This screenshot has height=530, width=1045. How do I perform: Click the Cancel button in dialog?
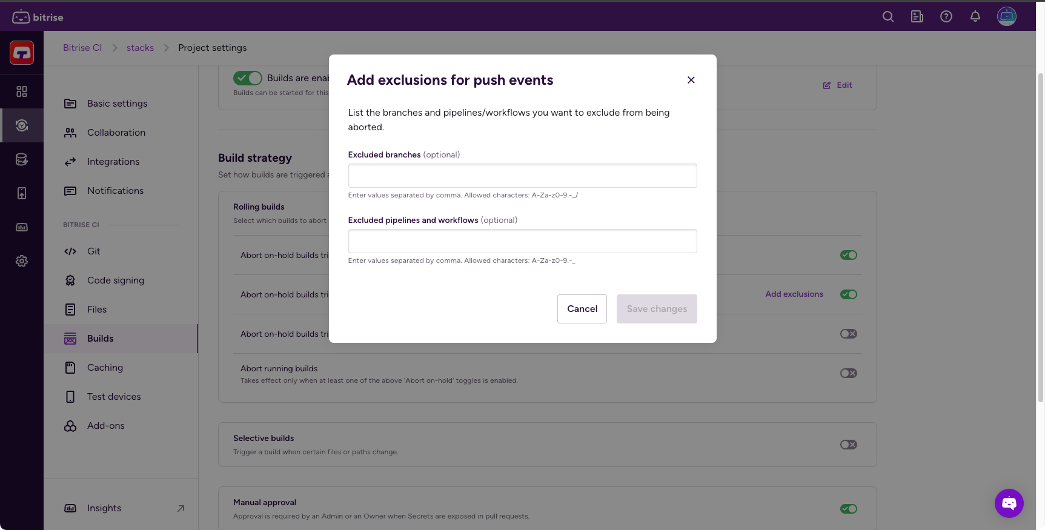(x=582, y=309)
